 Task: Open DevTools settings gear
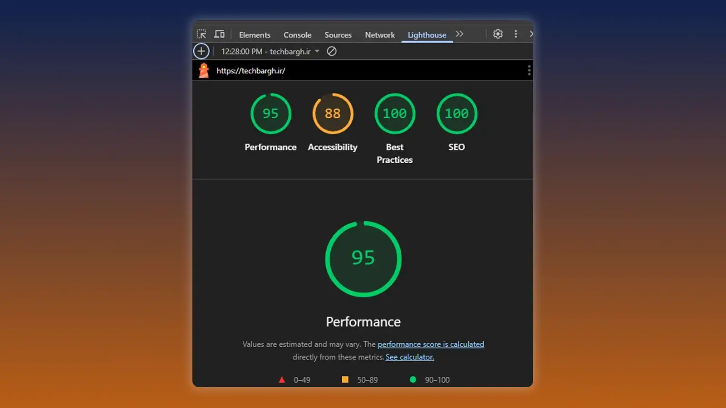click(498, 34)
